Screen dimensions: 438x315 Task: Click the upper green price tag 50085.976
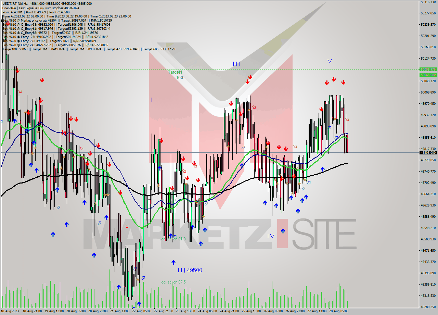click(x=428, y=70)
